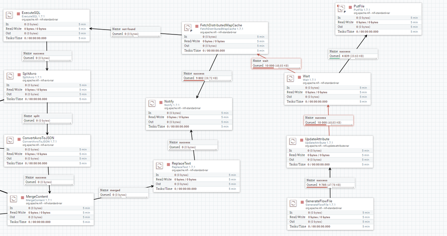Select the success connection with 4 839 queued
447x236 pixels.
[353, 54]
